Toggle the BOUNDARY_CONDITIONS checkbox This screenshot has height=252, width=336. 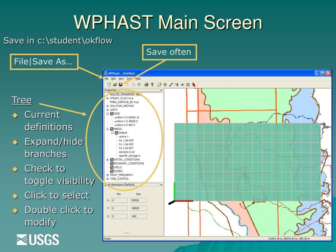pos(112,163)
